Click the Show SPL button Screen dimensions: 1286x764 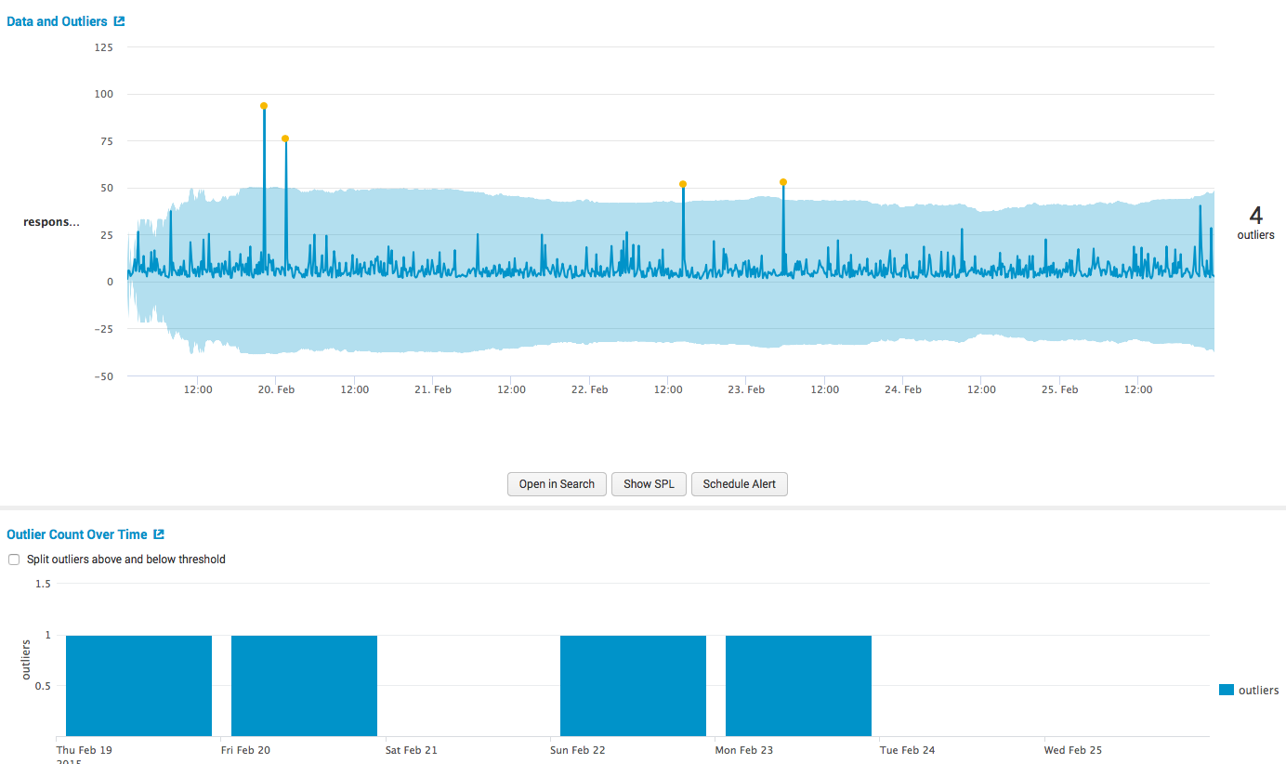(649, 484)
